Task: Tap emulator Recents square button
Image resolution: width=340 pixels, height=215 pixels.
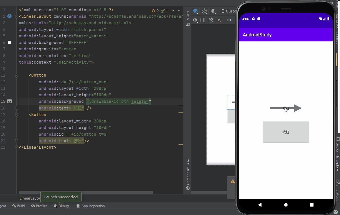Action: (x=312, y=205)
